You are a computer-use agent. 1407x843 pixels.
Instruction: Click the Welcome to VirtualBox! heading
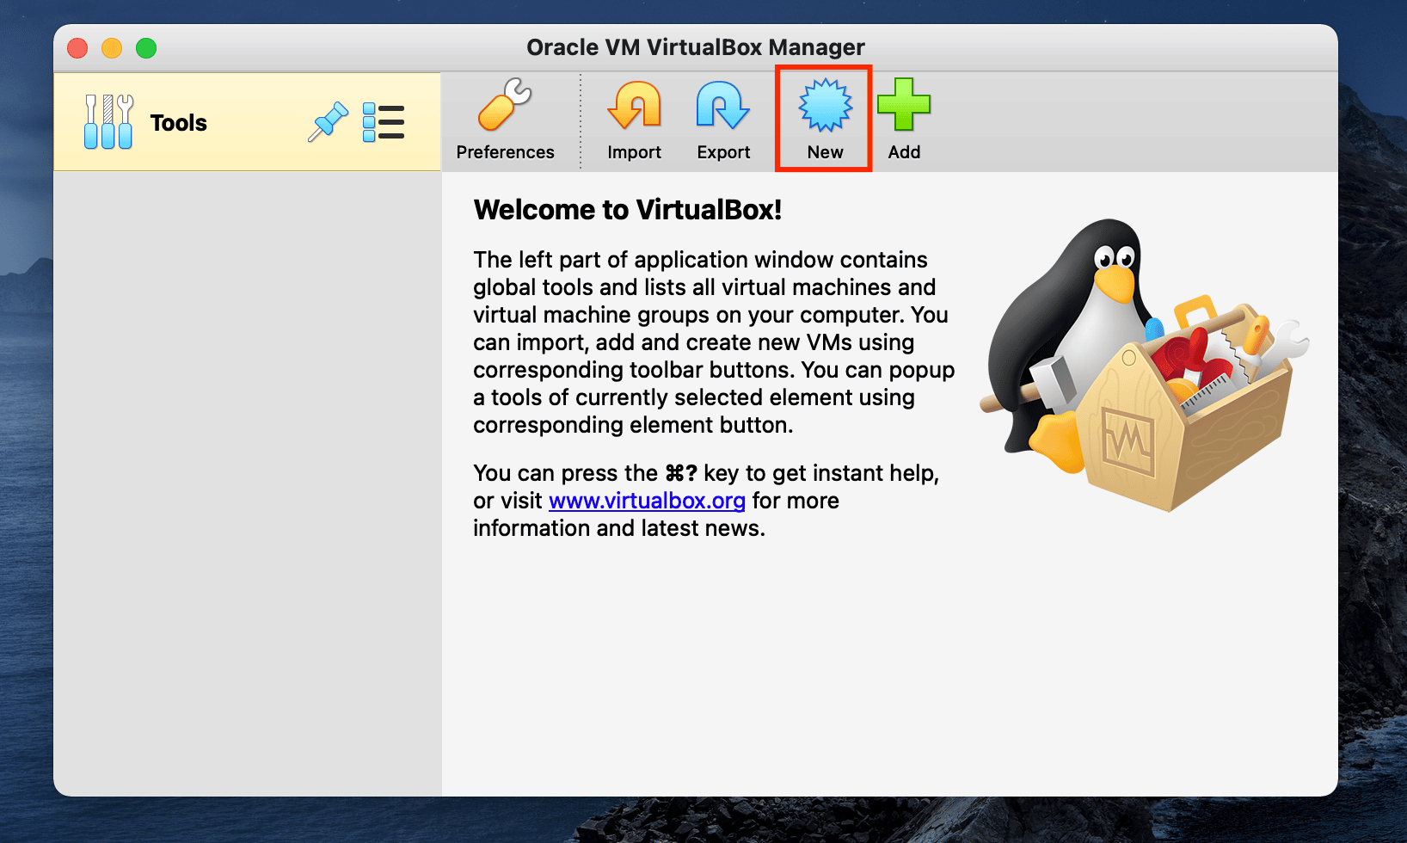tap(627, 210)
